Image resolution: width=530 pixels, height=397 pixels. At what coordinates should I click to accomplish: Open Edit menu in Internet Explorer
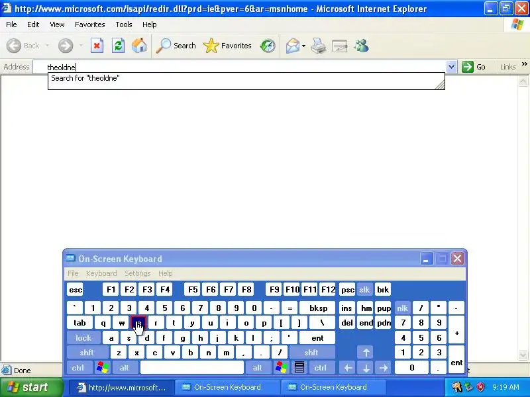[33, 24]
